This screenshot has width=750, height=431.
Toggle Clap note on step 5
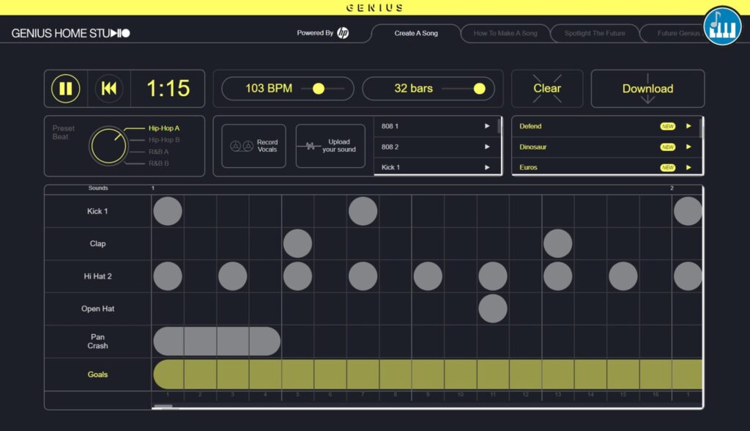coord(297,244)
